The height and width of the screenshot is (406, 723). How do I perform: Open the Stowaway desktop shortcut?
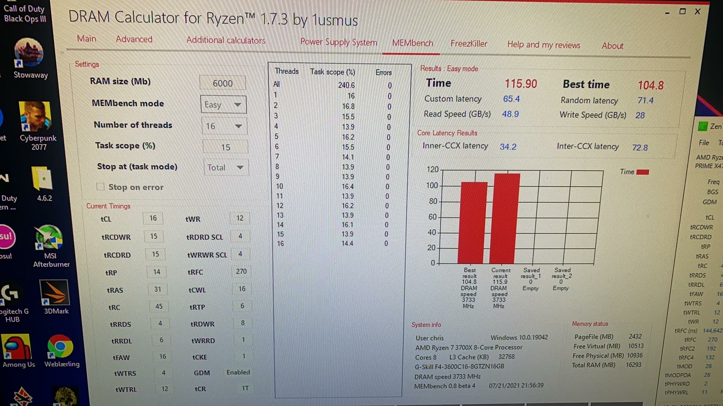pos(29,58)
